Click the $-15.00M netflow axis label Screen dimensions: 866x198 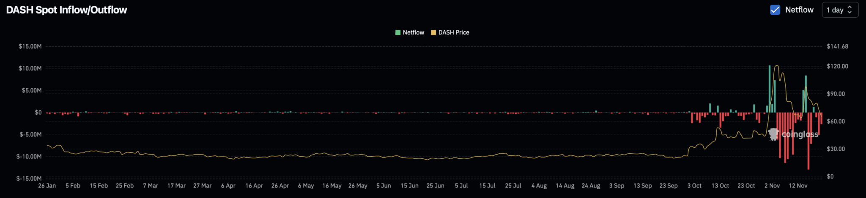tap(29, 179)
